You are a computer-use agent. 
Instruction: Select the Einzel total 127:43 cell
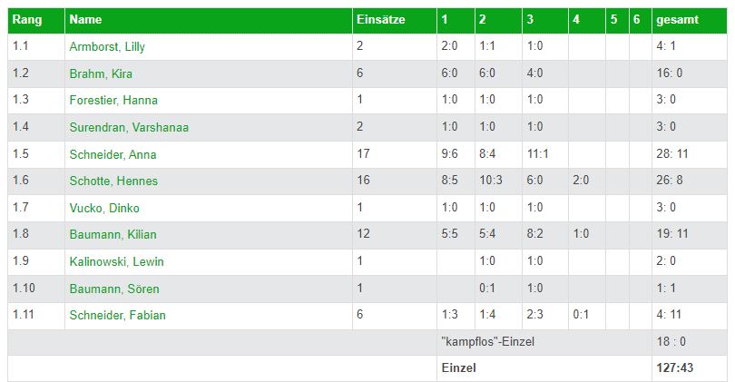690,368
